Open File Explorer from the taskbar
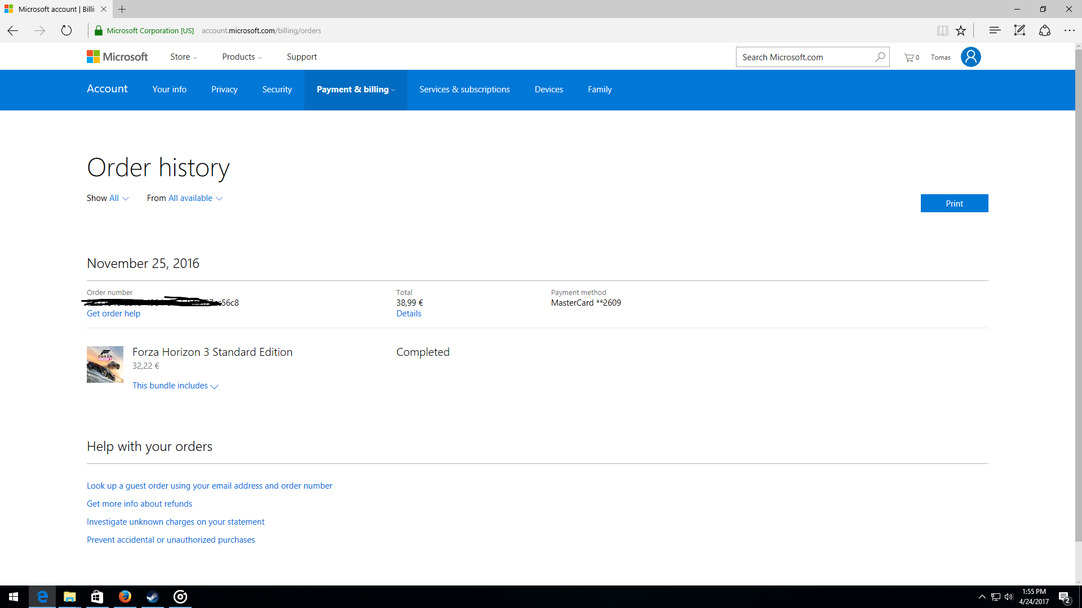Image resolution: width=1082 pixels, height=608 pixels. [69, 597]
